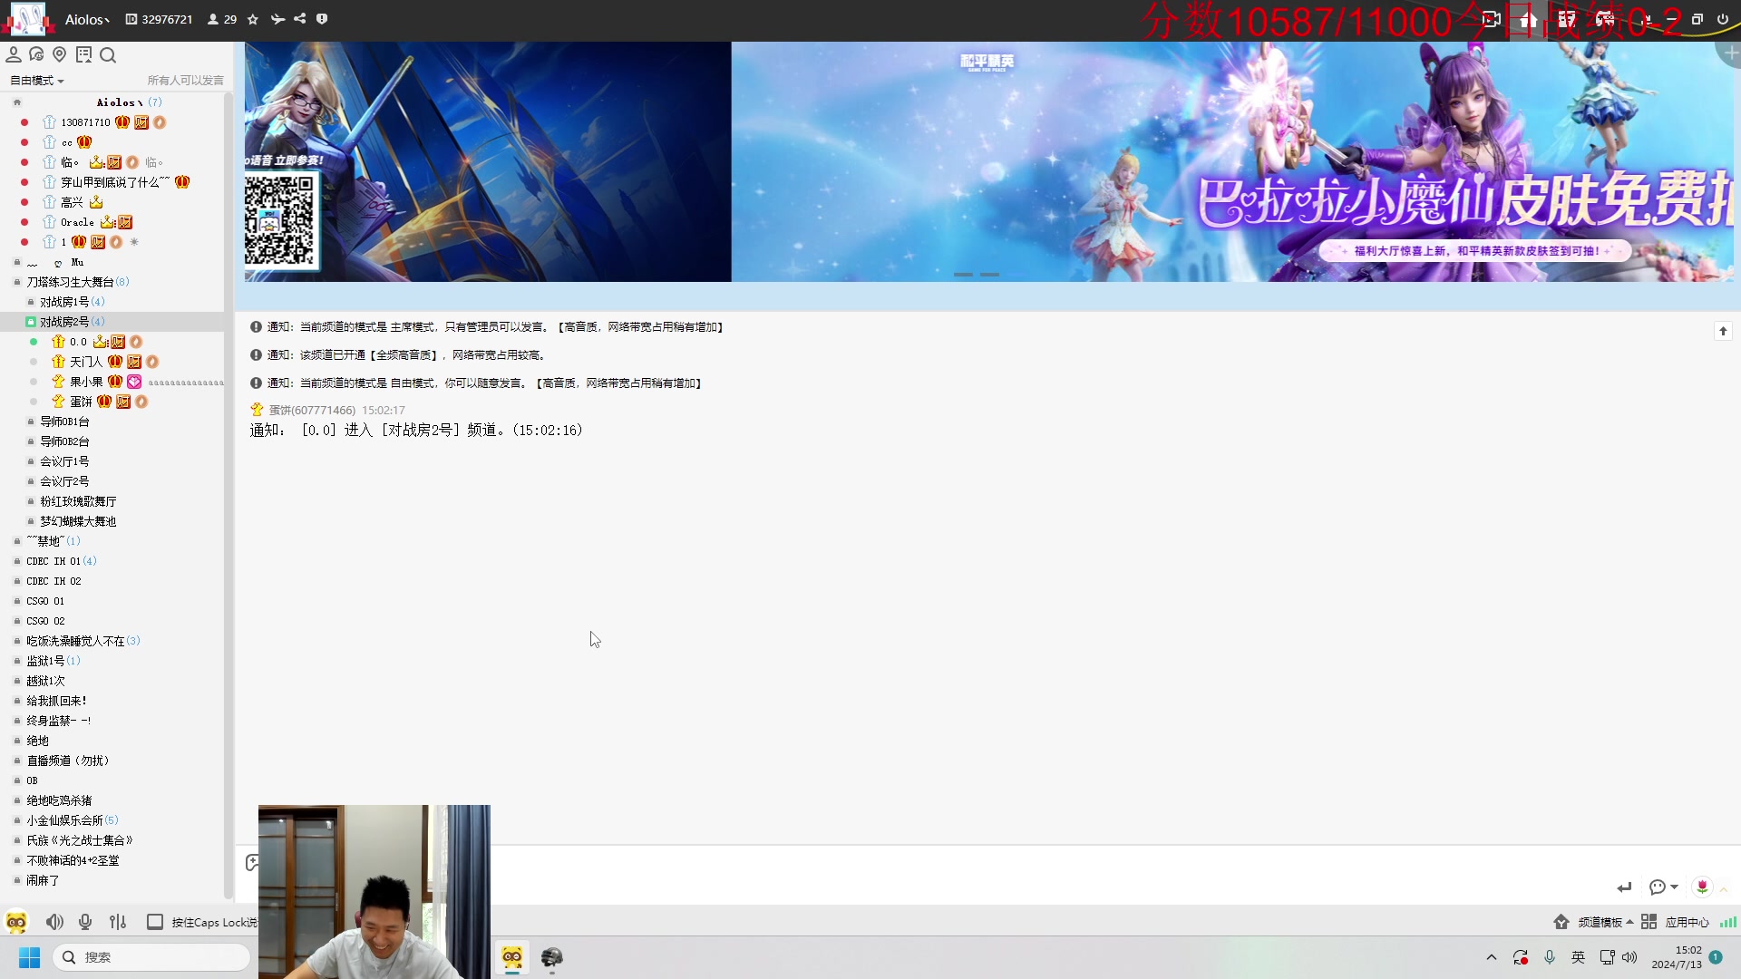The width and height of the screenshot is (1741, 979).
Task: Open audio mixer settings sliders icon
Action: (118, 922)
